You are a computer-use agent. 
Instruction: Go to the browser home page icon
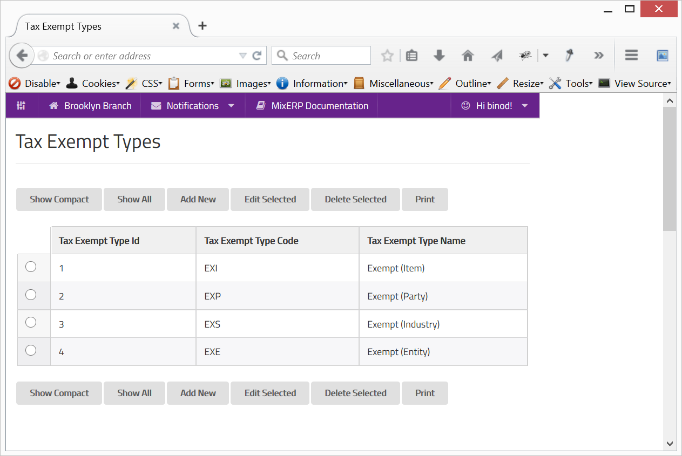[468, 56]
